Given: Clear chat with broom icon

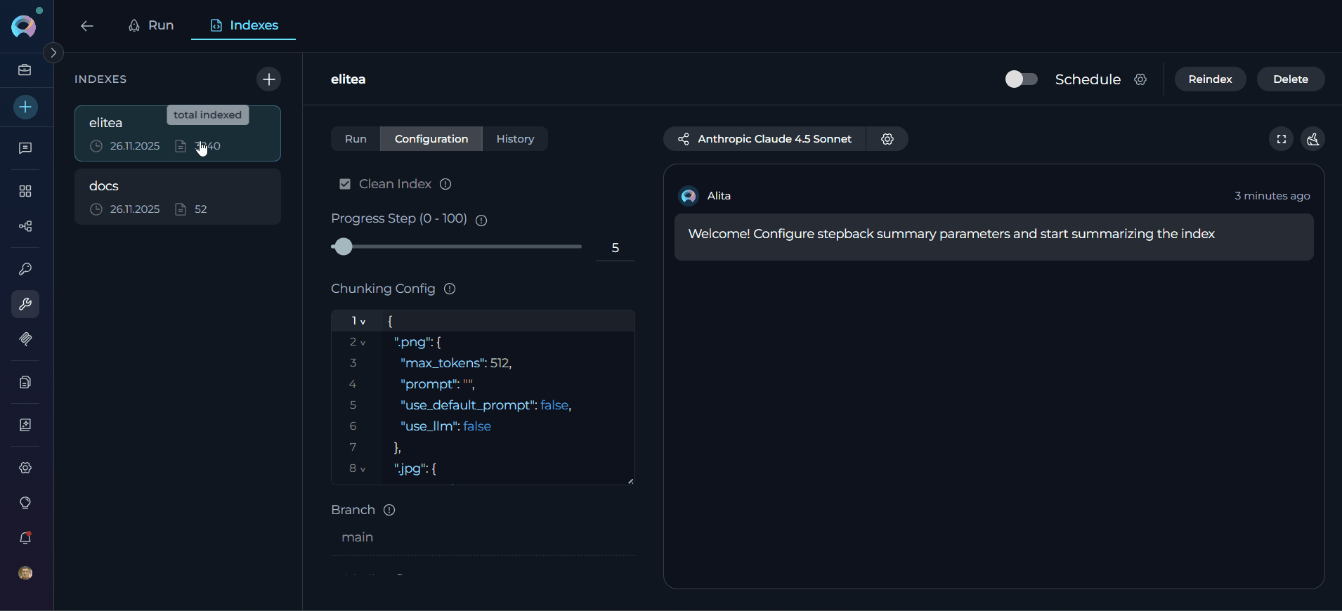Looking at the screenshot, I should (1313, 139).
